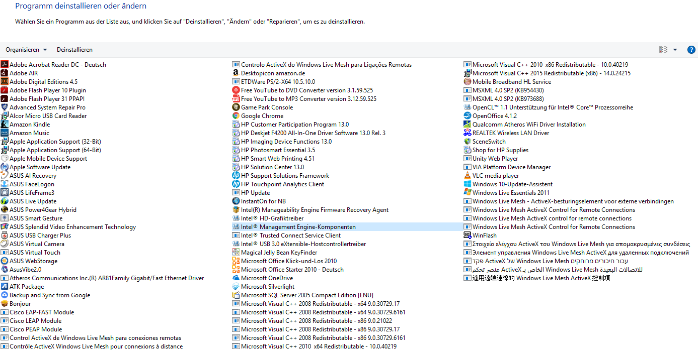Click the HP Support Solutions Framework icon

click(236, 175)
